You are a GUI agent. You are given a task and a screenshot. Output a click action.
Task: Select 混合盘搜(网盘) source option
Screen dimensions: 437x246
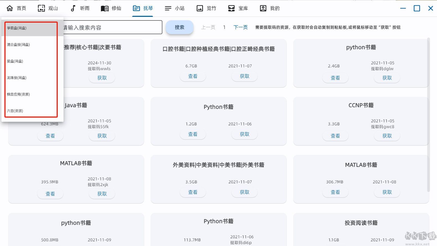(x=32, y=44)
